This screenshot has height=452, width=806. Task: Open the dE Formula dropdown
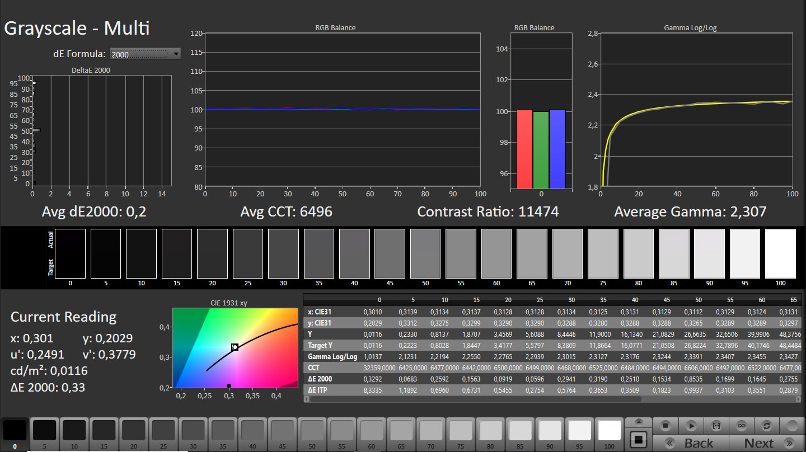[x=139, y=54]
